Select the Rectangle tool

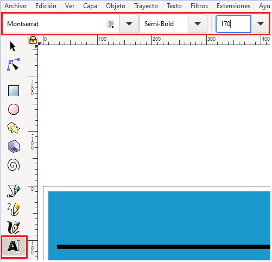click(14, 91)
